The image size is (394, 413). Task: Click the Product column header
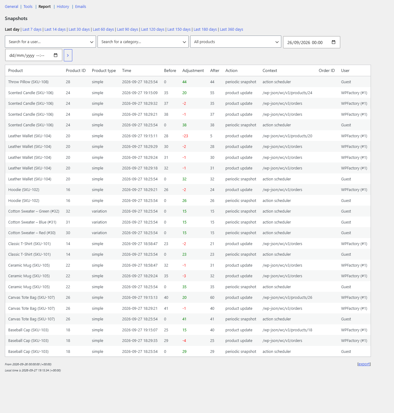15,70
